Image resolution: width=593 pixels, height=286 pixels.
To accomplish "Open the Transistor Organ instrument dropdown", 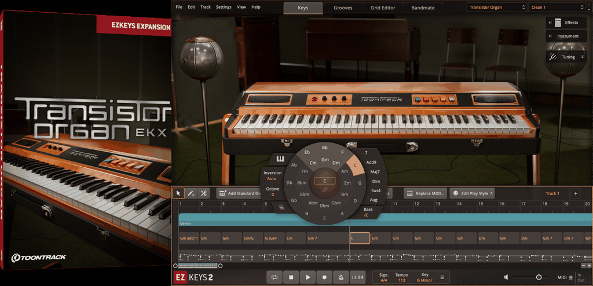I will pos(496,8).
